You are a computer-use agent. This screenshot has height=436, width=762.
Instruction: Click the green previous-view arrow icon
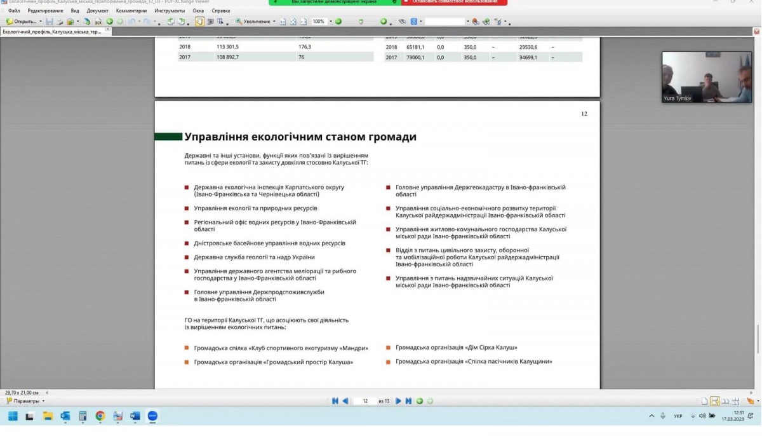coord(109,22)
